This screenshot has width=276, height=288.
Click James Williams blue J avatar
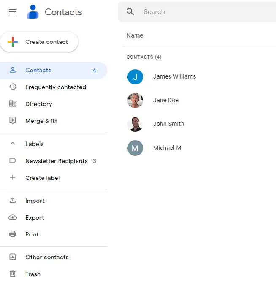click(135, 77)
